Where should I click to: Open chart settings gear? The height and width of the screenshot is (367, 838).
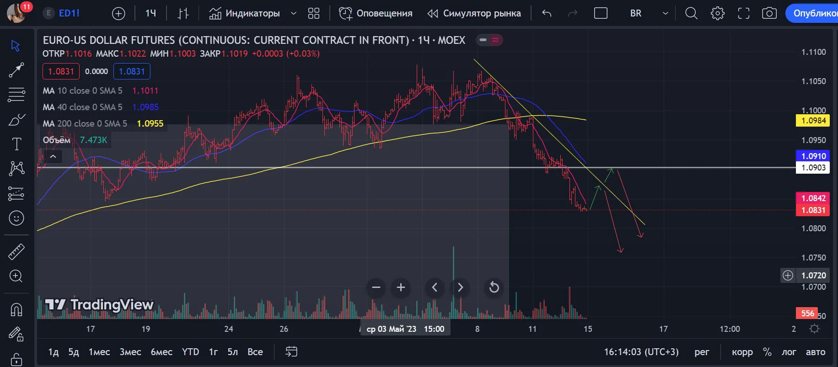[x=718, y=13]
